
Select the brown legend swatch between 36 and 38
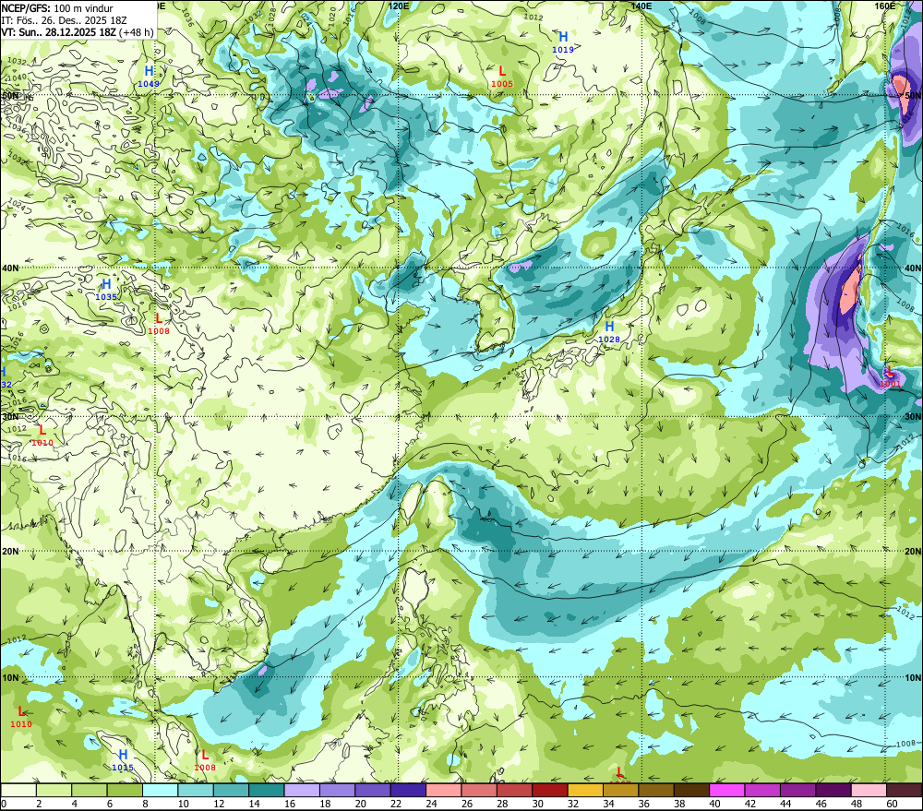tap(655, 791)
